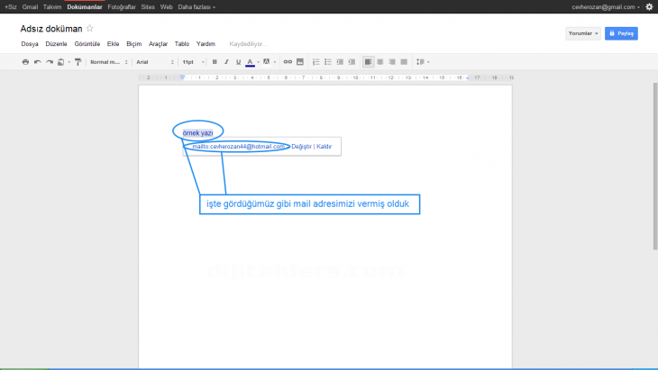
Task: Click the numbered list icon
Action: (x=315, y=62)
